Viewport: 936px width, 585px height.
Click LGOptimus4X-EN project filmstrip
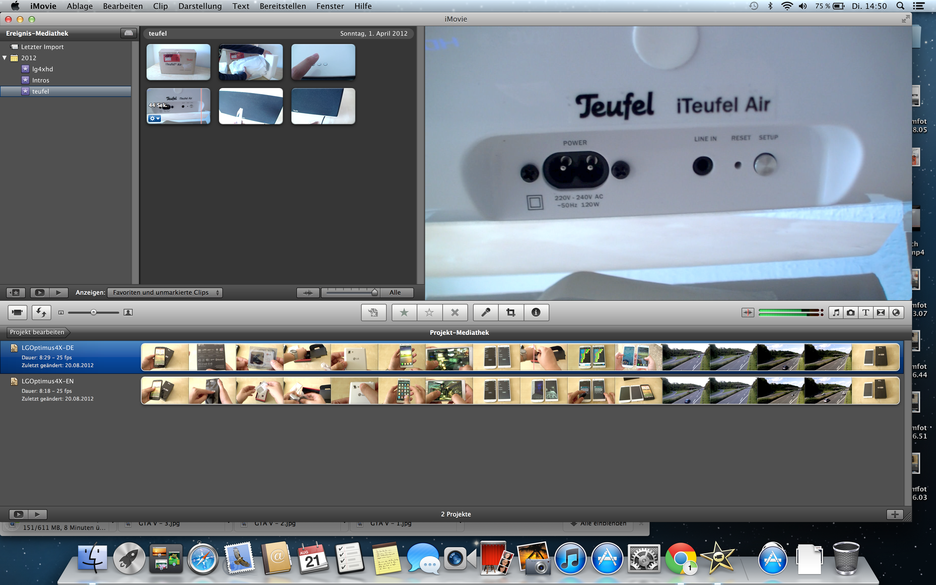point(520,391)
